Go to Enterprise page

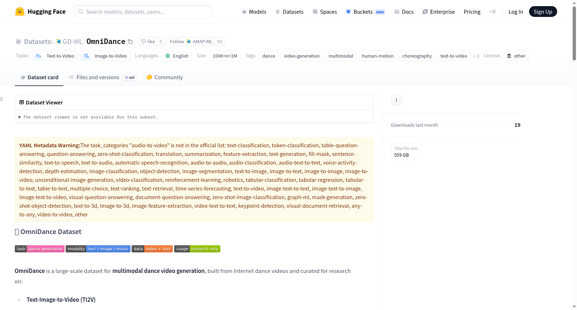439,12
